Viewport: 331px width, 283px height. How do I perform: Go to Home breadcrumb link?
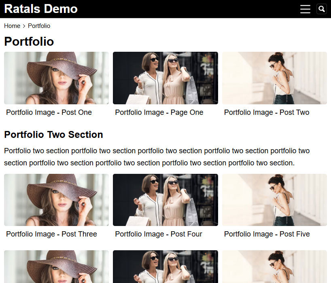click(12, 26)
